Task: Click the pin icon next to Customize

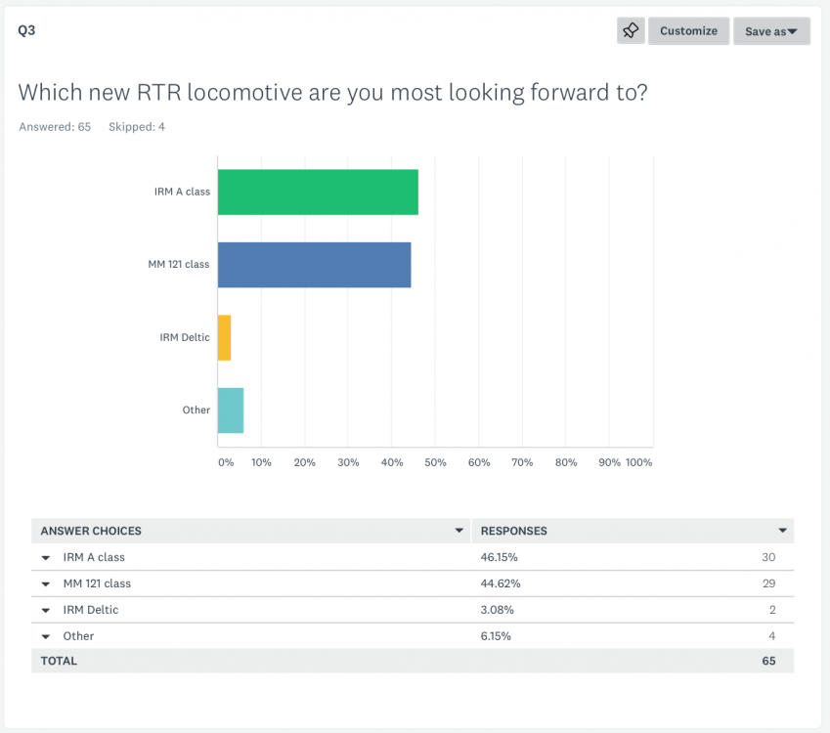Action: [631, 30]
